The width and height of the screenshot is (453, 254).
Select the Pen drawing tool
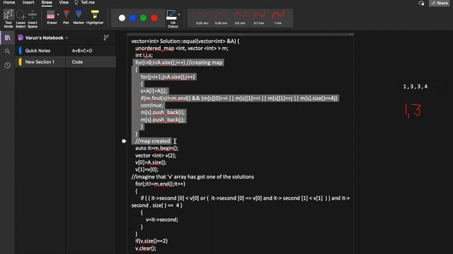click(66, 17)
